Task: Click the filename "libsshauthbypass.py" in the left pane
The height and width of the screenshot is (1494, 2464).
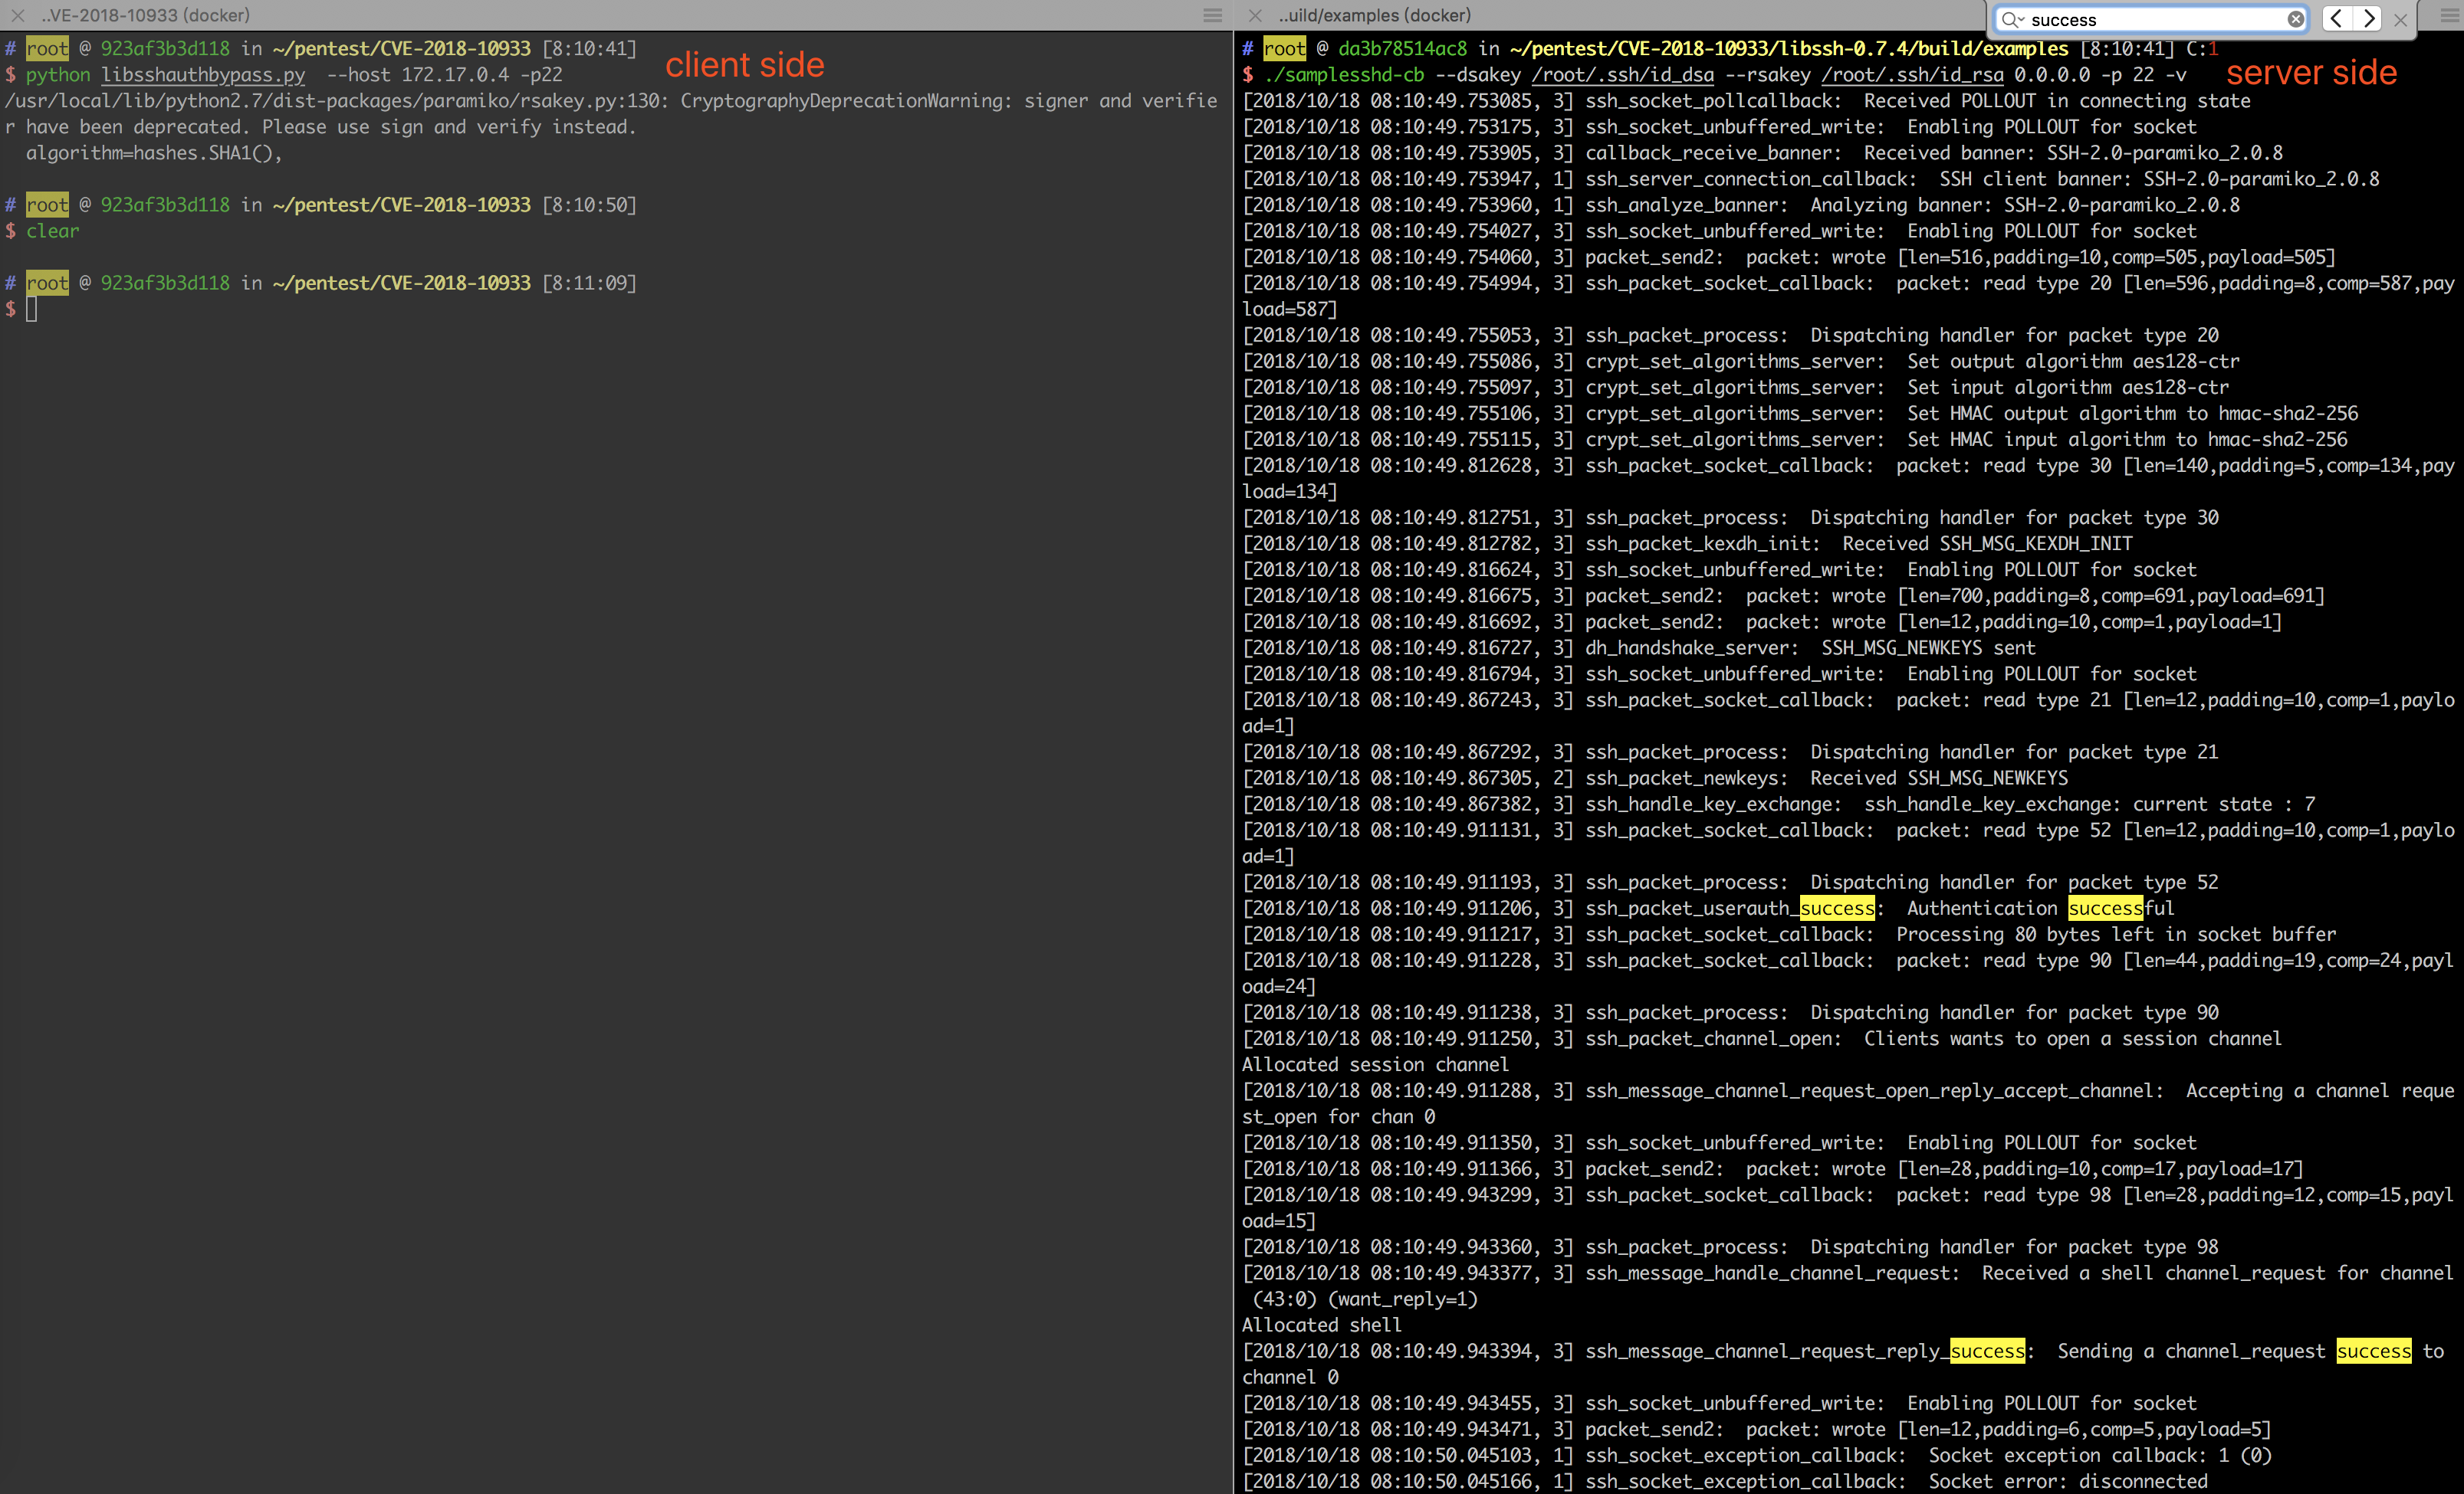Action: 203,75
